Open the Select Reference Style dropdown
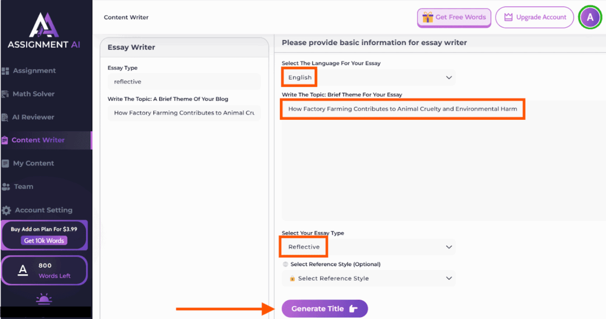606x319 pixels. [369, 278]
